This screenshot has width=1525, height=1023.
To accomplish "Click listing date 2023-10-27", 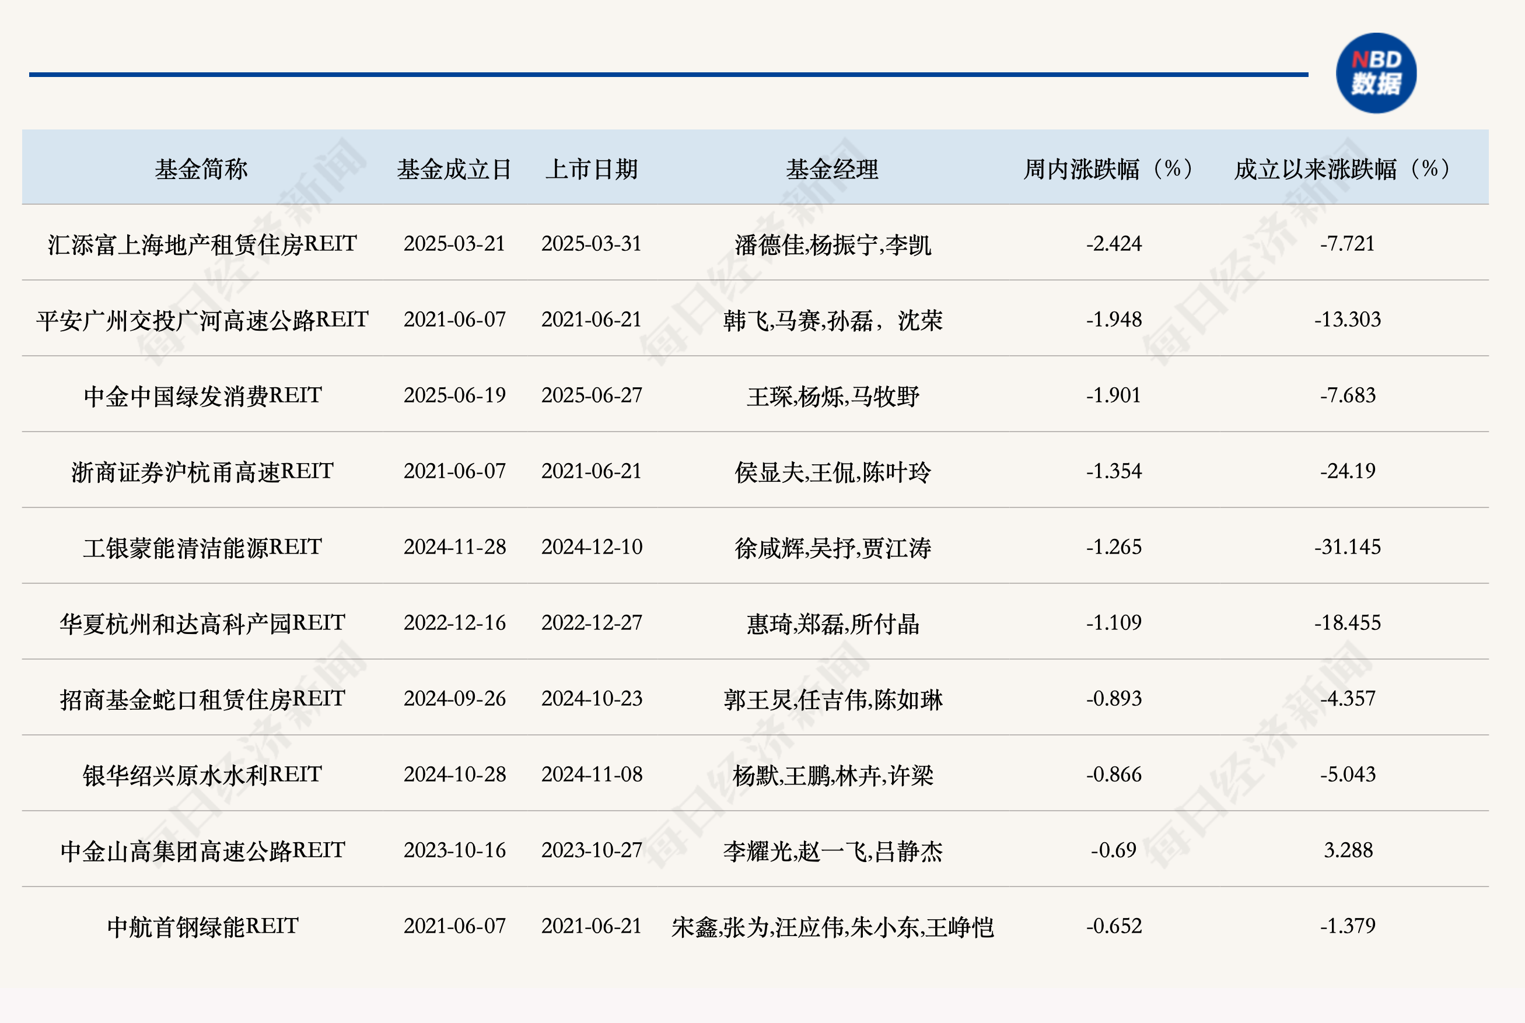I will pos(591,849).
